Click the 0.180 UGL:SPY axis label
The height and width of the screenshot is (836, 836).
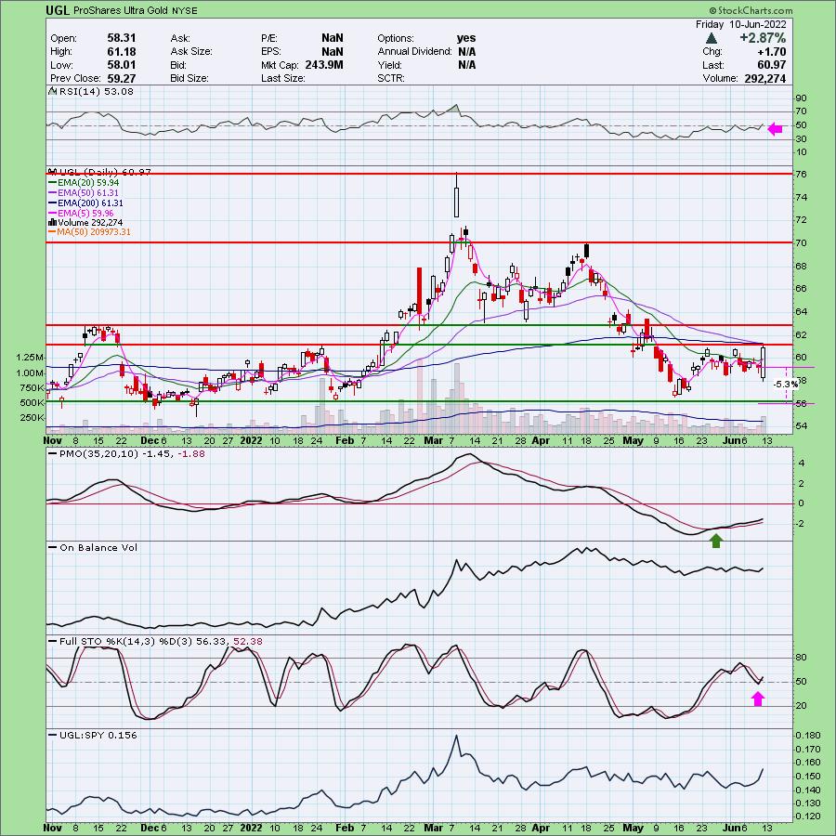coord(808,736)
